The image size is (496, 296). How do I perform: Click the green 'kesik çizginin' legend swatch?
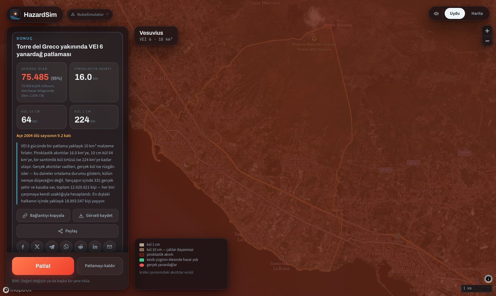142,260
